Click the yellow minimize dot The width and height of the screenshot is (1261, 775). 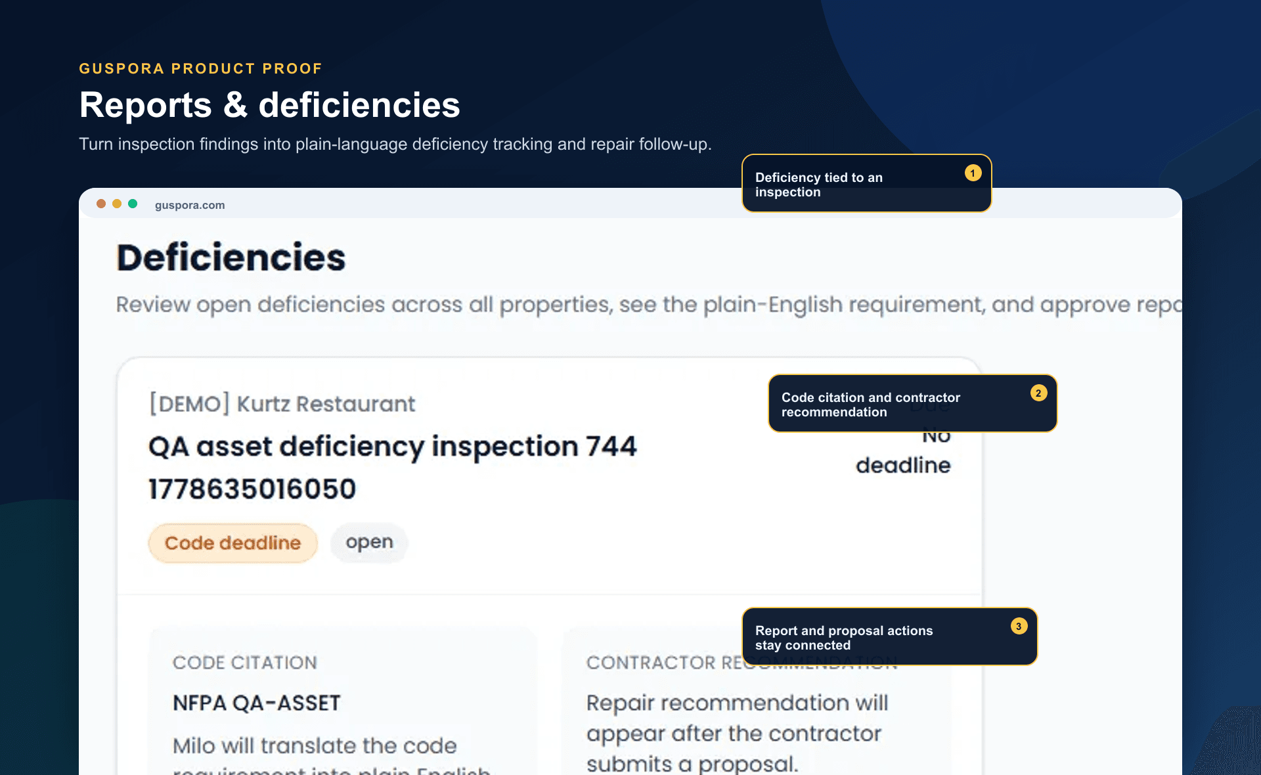point(117,204)
